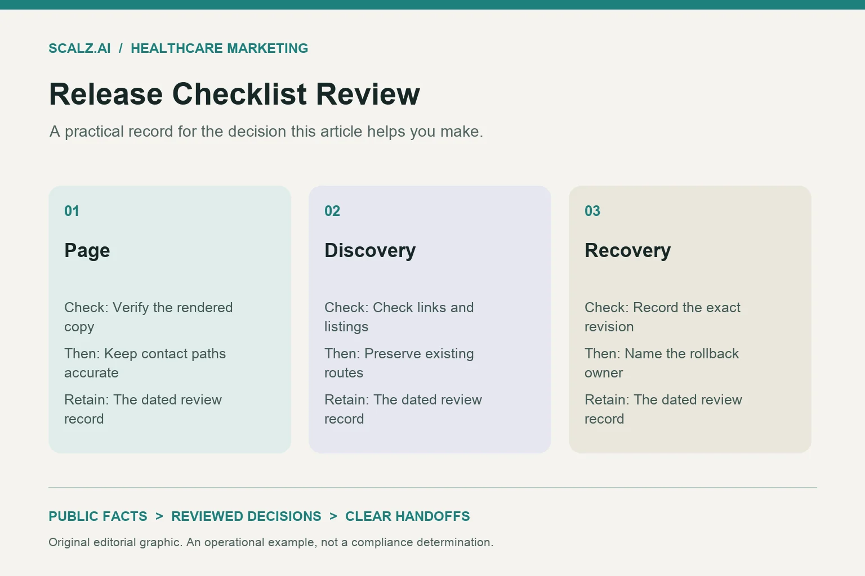This screenshot has width=865, height=576.
Task: Click the Recovery card heading
Action: 628,250
